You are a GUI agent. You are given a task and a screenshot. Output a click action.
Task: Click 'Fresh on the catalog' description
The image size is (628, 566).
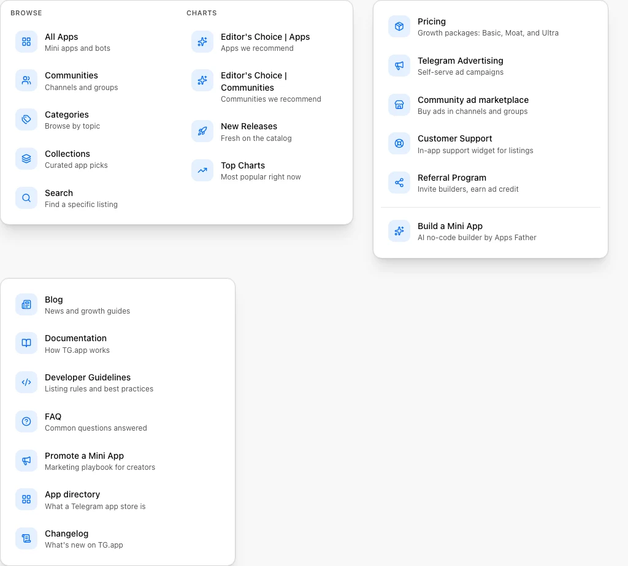pos(256,138)
